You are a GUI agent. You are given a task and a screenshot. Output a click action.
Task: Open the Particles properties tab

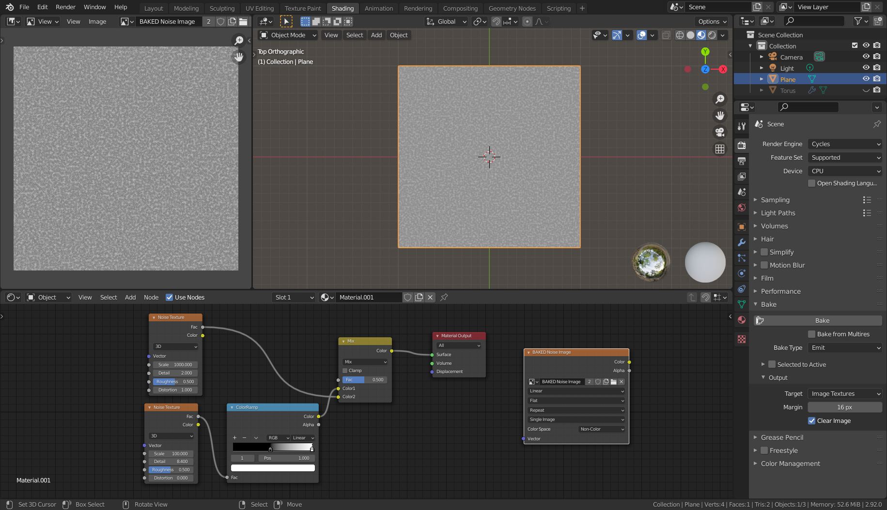(x=741, y=258)
